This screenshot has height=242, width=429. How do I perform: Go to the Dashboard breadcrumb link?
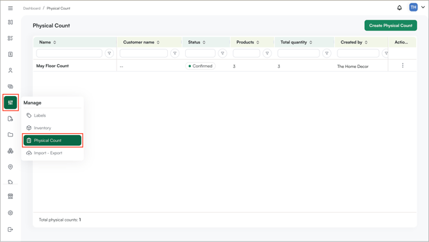coord(32,8)
